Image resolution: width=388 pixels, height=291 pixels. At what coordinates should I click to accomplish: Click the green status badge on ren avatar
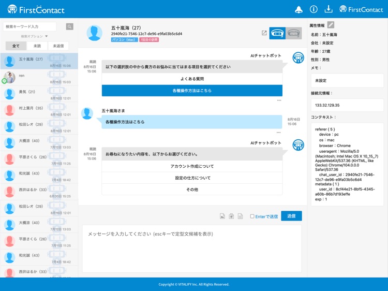pyautogui.click(x=4, y=81)
